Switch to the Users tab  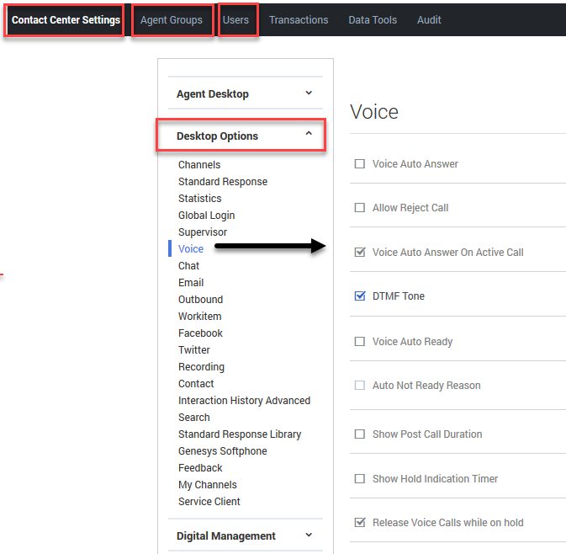(235, 20)
